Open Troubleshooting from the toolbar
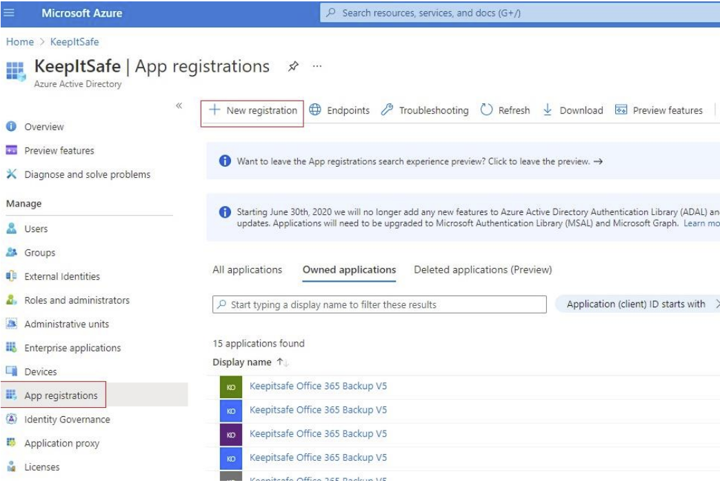Image resolution: width=720 pixels, height=485 pixels. pos(425,110)
